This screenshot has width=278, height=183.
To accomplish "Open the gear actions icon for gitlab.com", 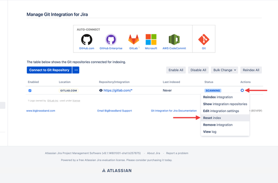I will point(242,90).
